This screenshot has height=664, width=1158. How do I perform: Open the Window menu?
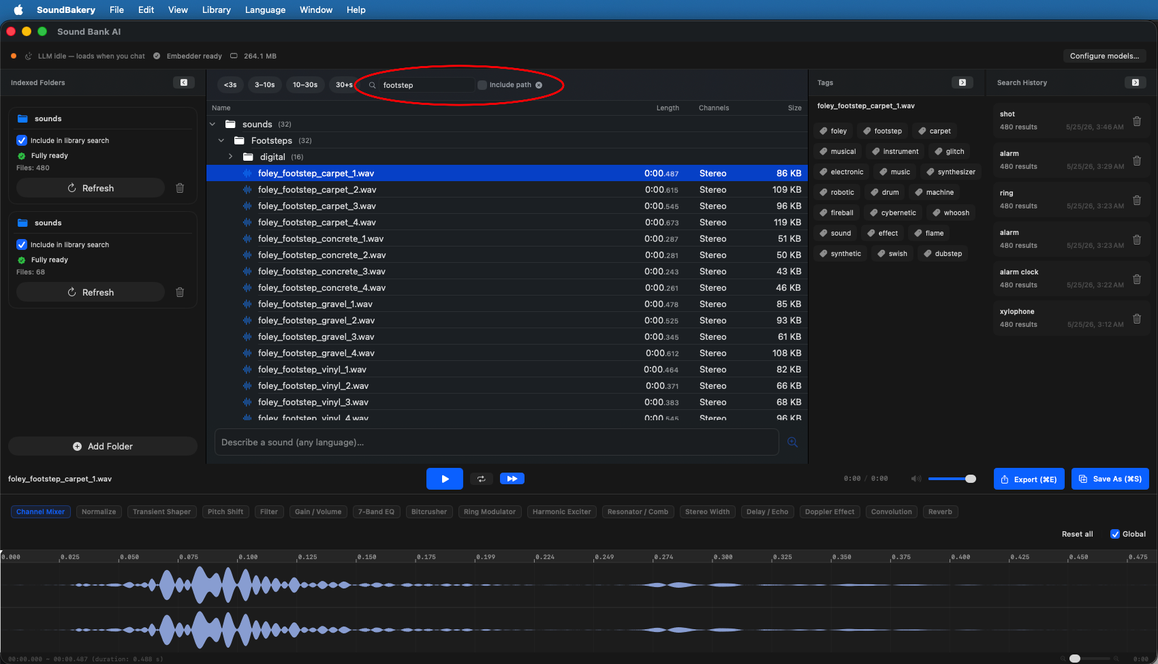click(x=316, y=10)
